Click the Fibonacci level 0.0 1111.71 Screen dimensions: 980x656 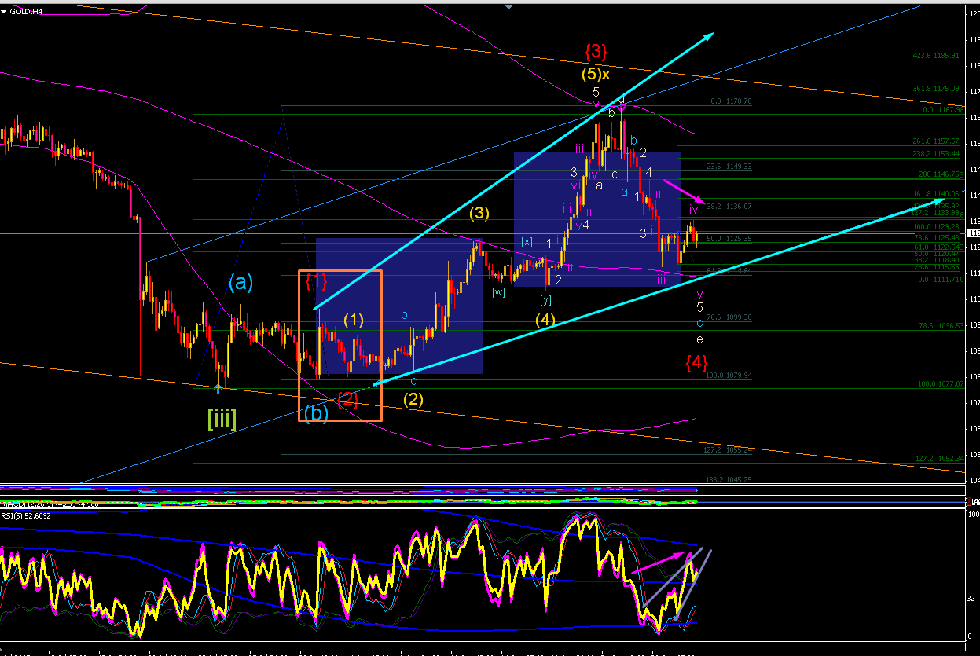pyautogui.click(x=941, y=280)
